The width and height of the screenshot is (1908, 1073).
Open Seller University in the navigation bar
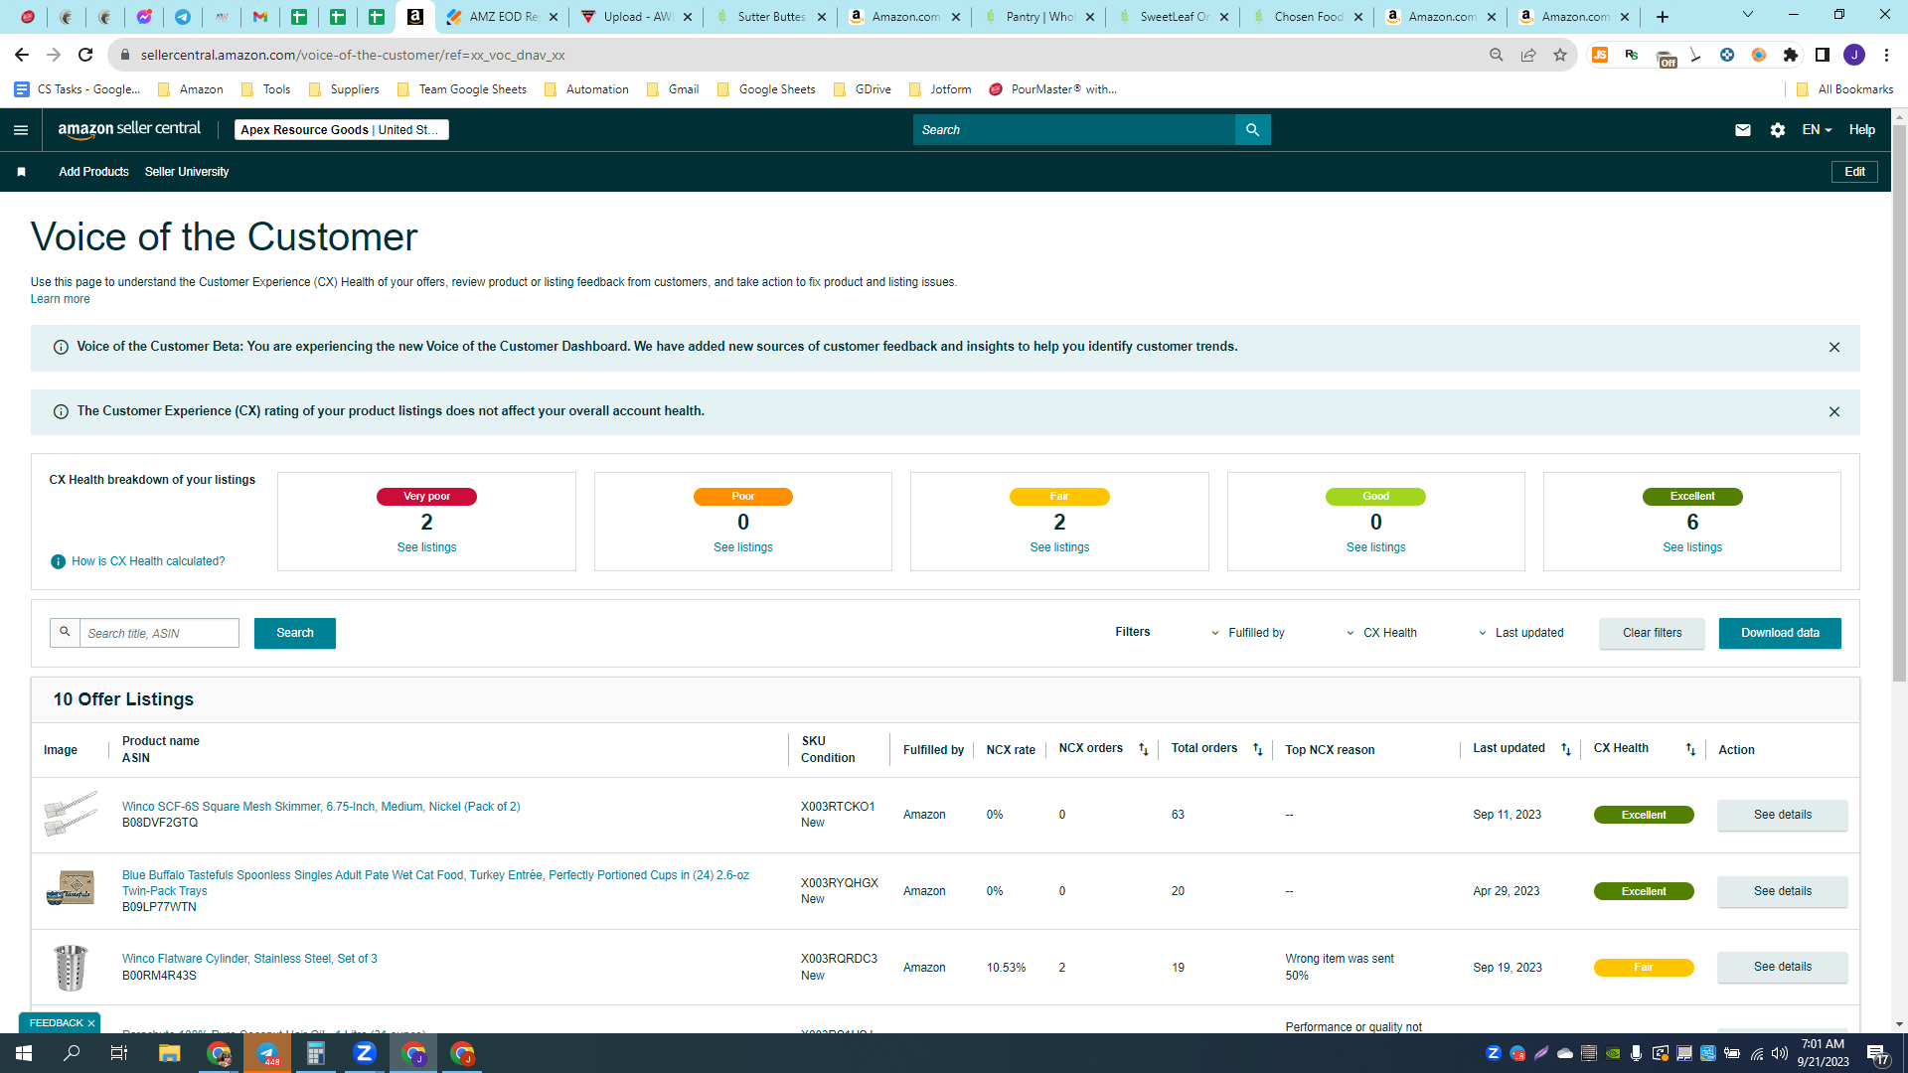(x=187, y=172)
